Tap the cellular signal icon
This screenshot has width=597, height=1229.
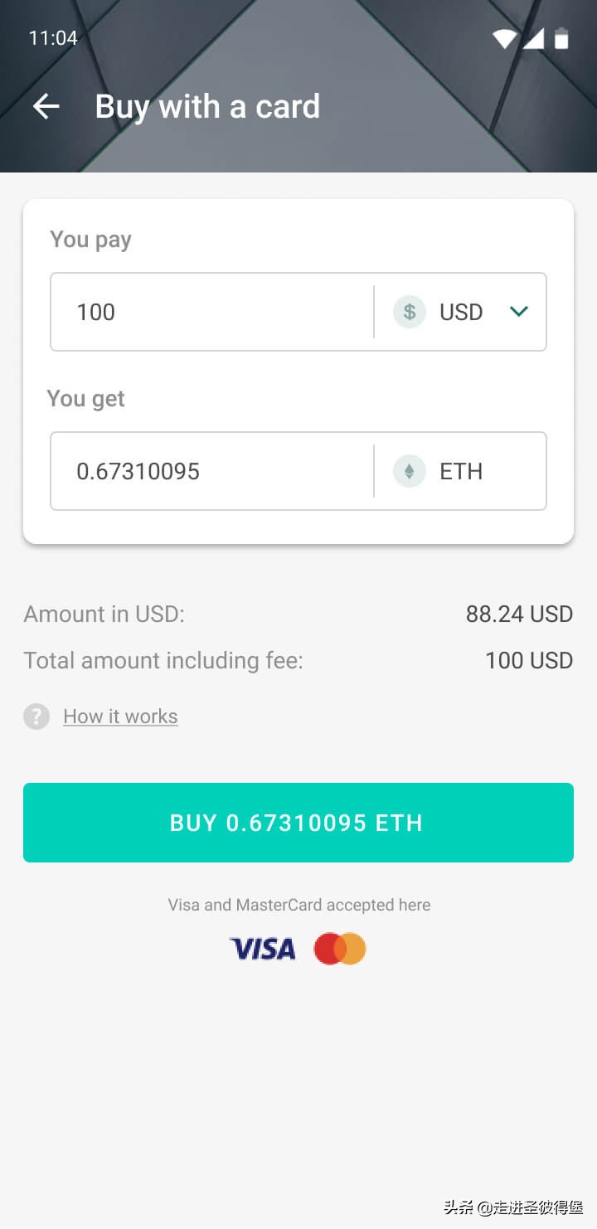532,38
